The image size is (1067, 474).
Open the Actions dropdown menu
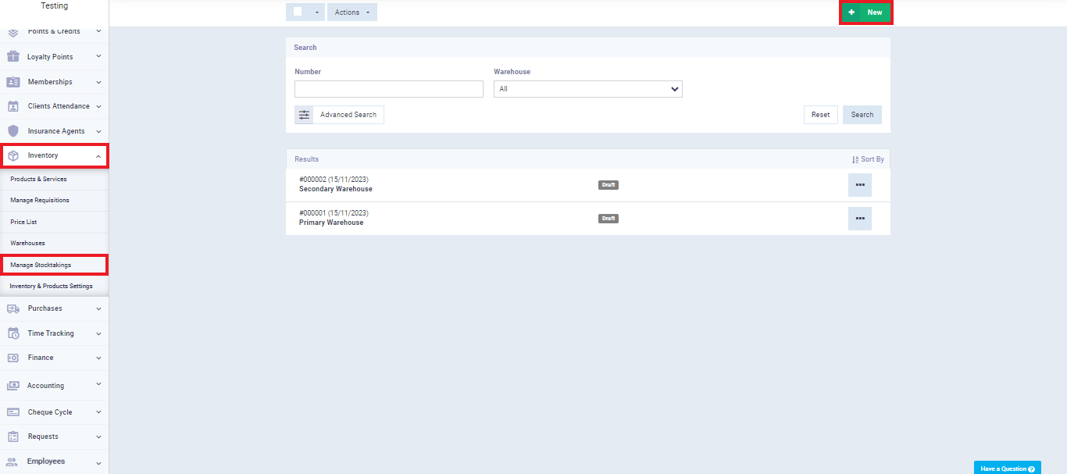coord(352,12)
